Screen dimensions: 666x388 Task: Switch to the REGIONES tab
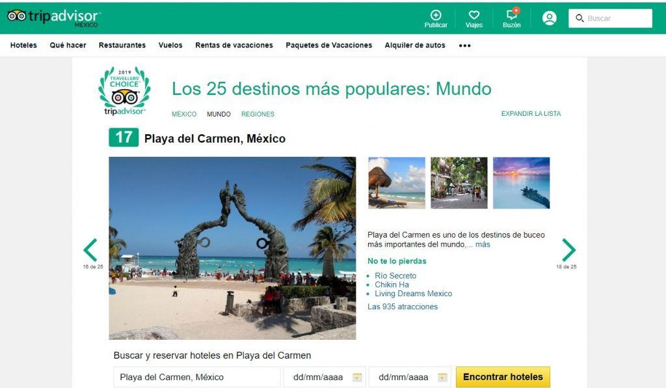[258, 114]
